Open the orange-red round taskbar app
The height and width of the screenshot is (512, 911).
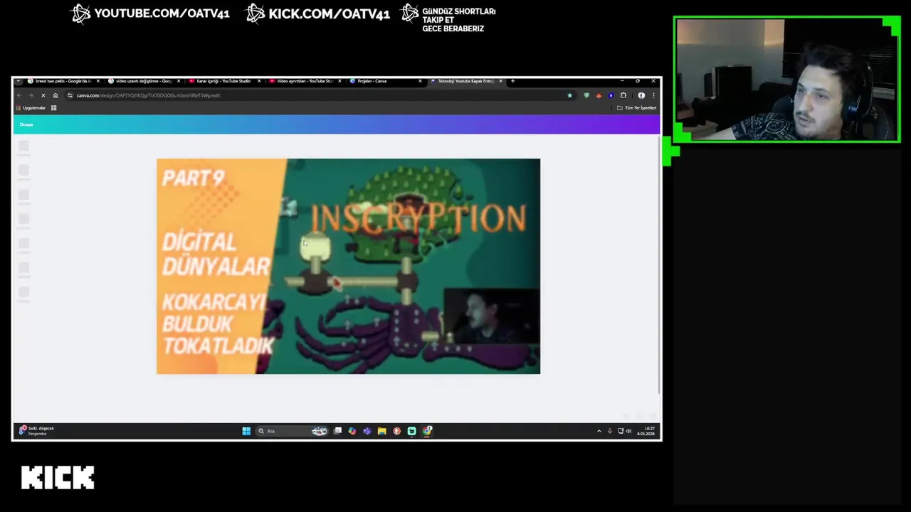[x=396, y=431]
